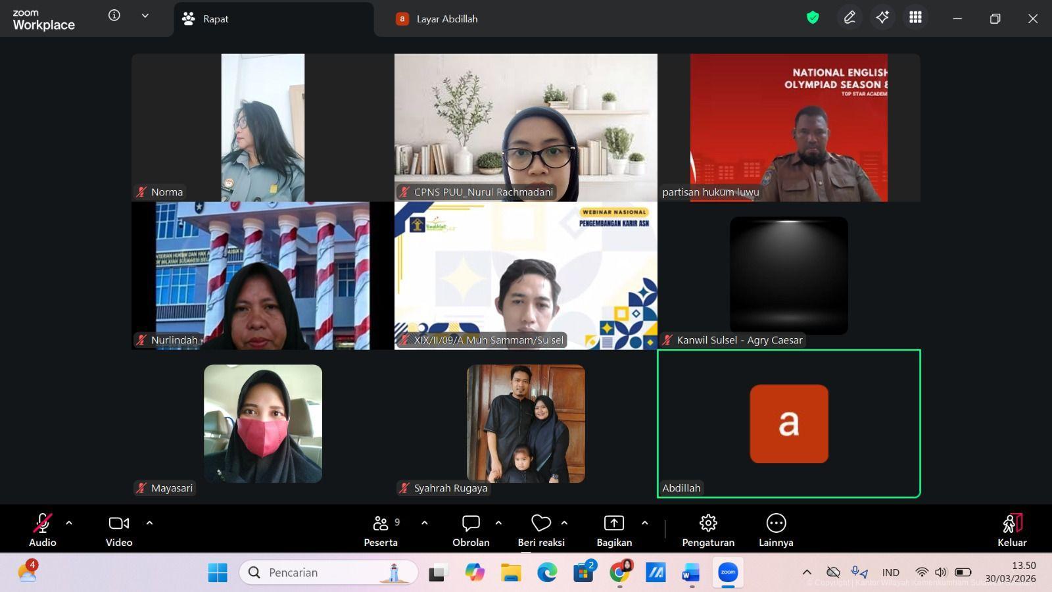Viewport: 1052px width, 592px height.
Task: Click Keluar to leave the meeting
Action: [1012, 530]
